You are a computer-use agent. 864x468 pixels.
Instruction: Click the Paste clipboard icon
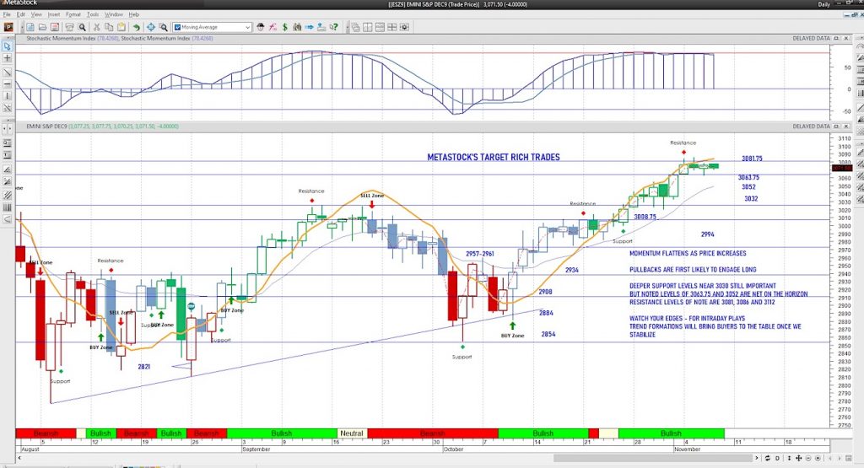click(x=121, y=27)
